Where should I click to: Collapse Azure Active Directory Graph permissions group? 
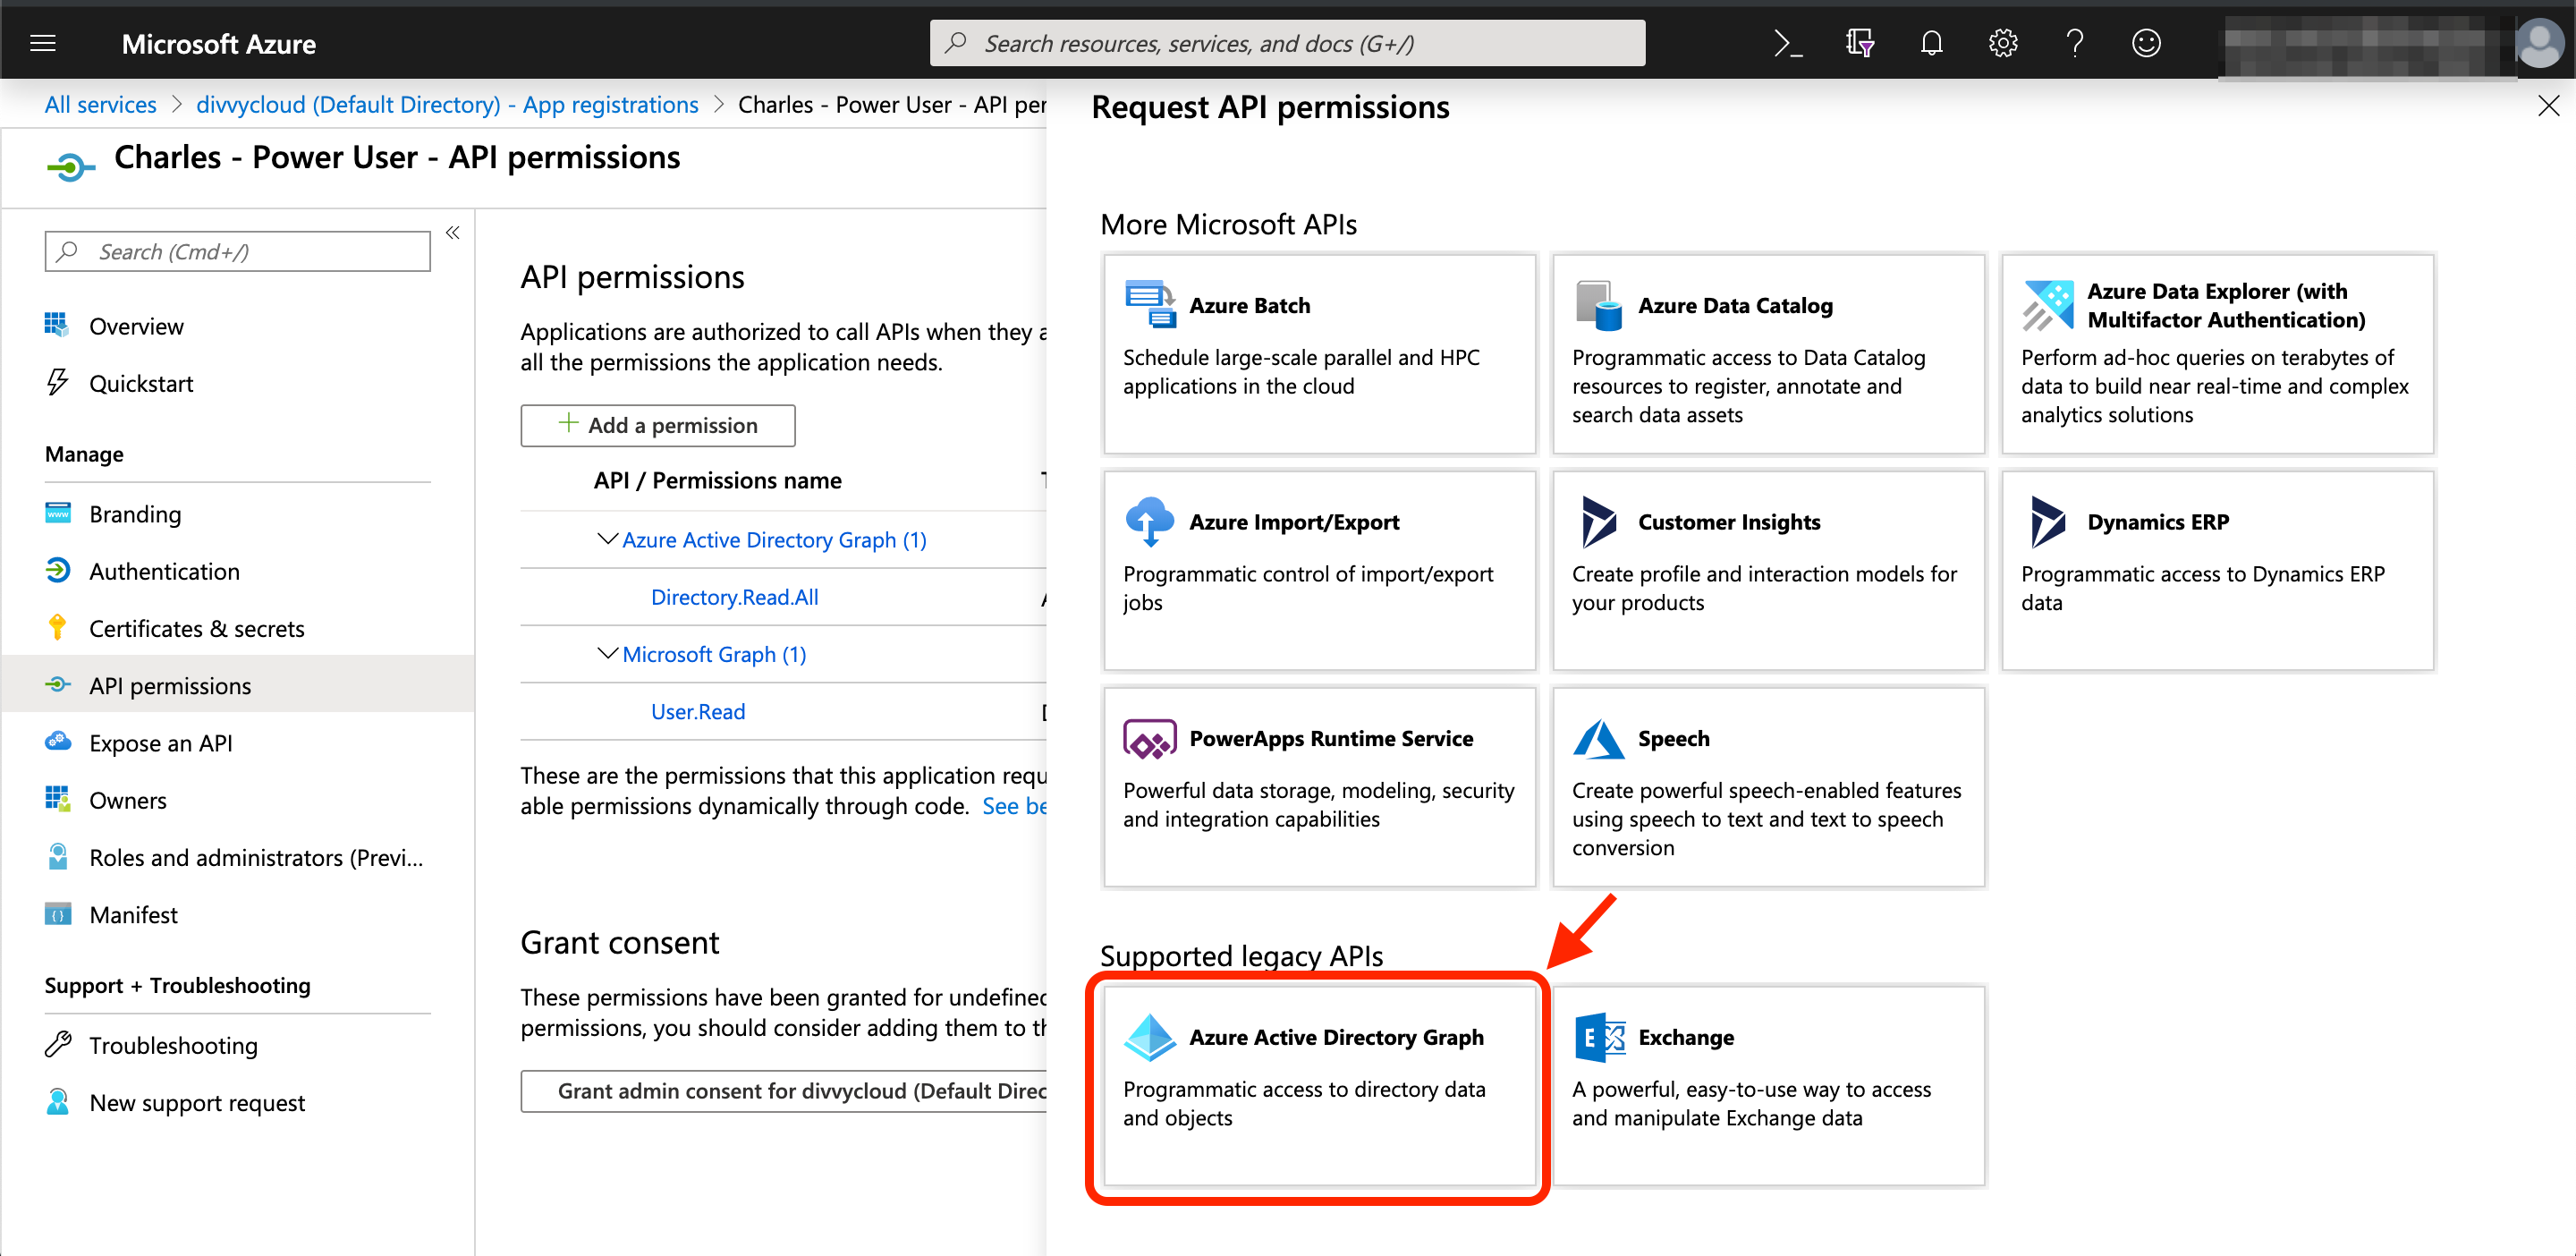pos(607,539)
